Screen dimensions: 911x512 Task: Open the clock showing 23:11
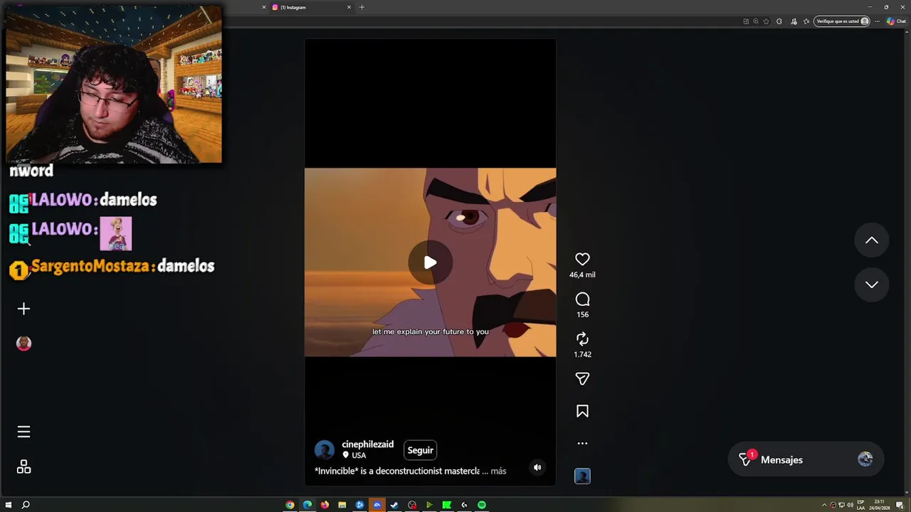click(880, 505)
